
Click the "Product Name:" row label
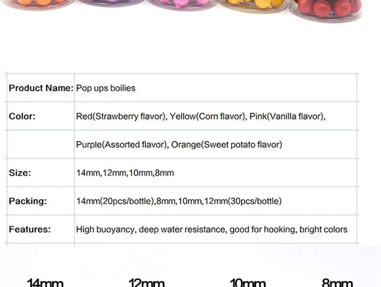(x=41, y=88)
